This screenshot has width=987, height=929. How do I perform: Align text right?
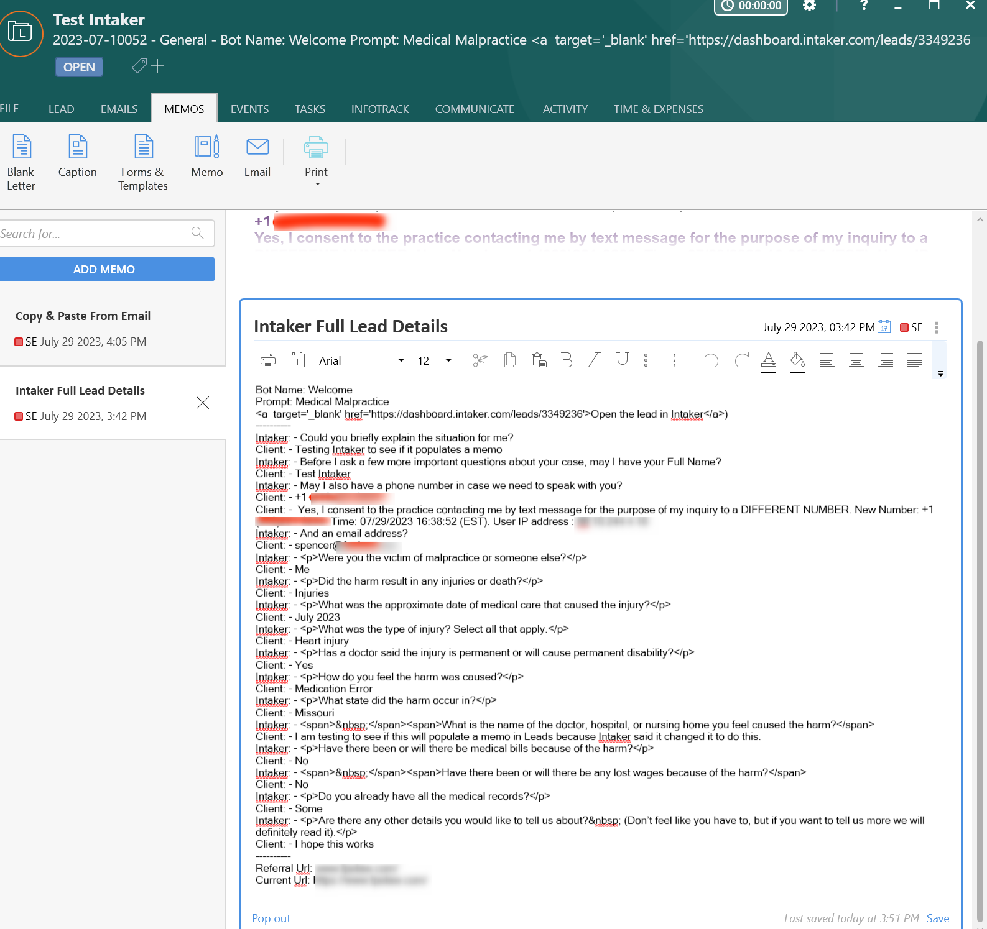click(886, 360)
